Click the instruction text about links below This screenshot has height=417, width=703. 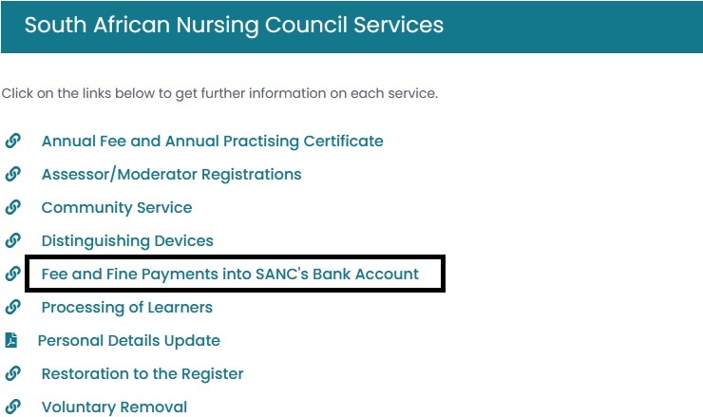(219, 94)
